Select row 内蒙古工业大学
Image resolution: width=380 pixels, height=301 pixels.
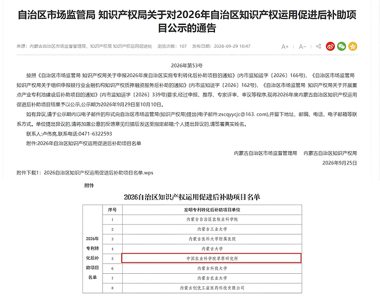[x=212, y=229]
